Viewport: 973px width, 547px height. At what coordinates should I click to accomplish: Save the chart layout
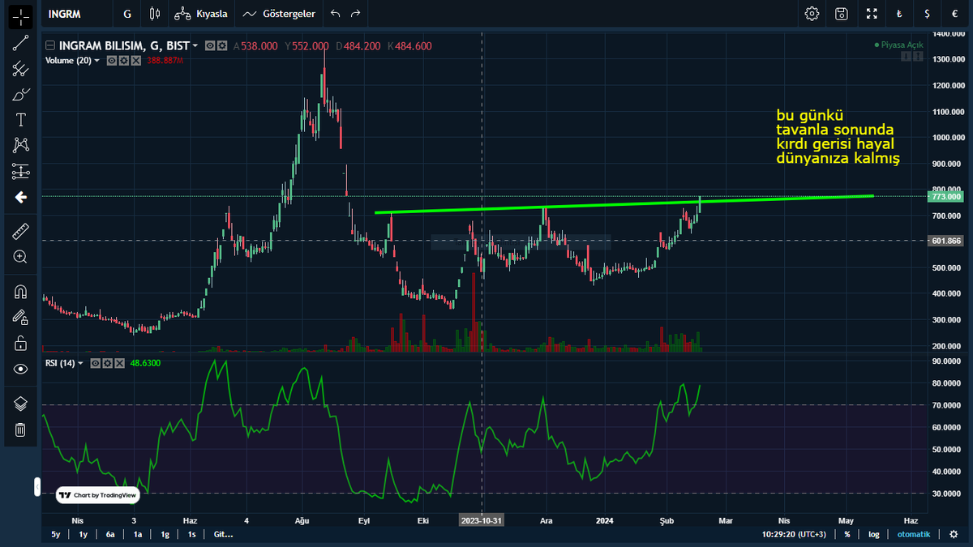842,14
